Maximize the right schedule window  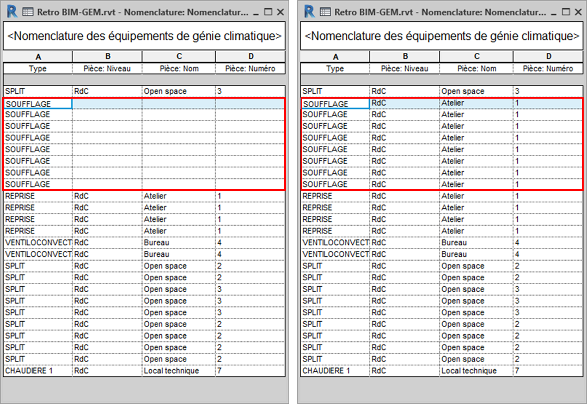(x=565, y=11)
